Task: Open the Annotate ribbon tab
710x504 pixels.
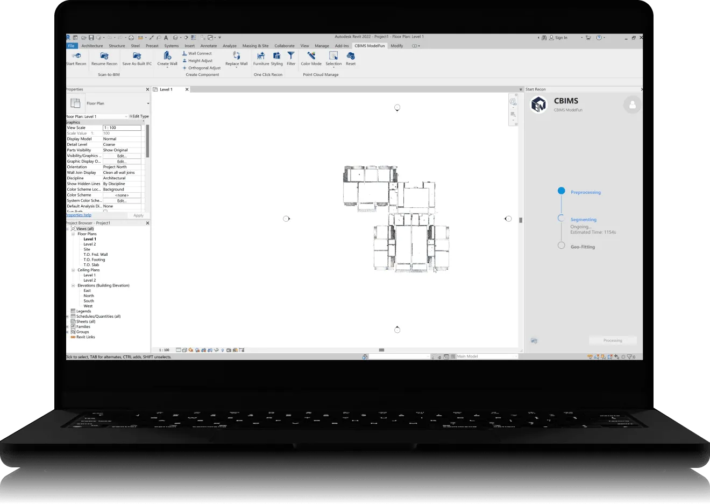Action: tap(209, 46)
